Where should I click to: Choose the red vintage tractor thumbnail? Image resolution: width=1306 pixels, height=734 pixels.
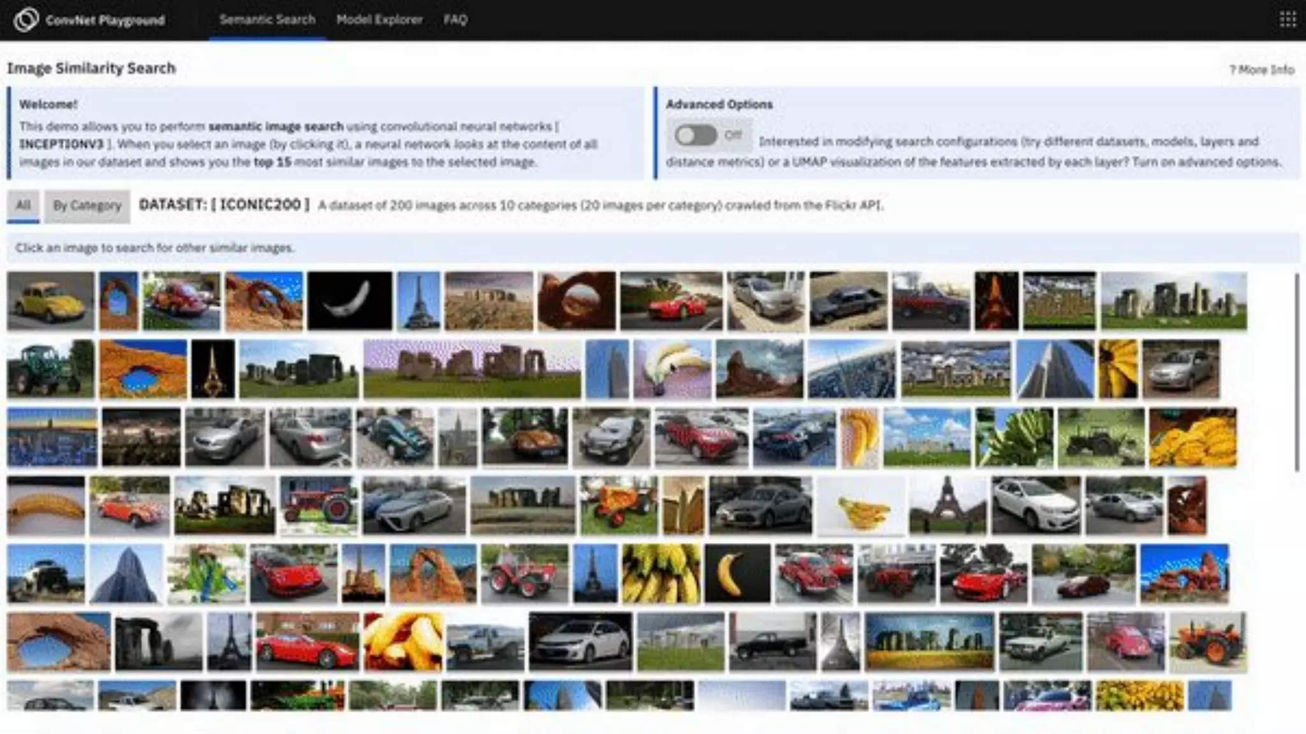[319, 505]
